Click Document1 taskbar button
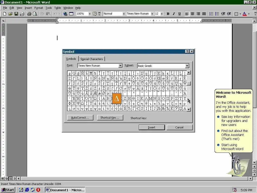Screen dimensions: 257x193 (65, 190)
